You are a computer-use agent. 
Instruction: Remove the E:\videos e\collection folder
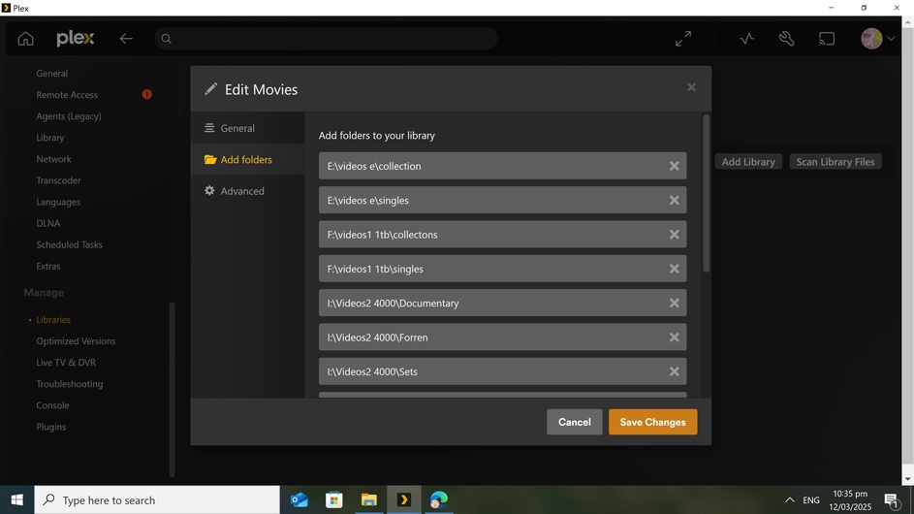674,166
